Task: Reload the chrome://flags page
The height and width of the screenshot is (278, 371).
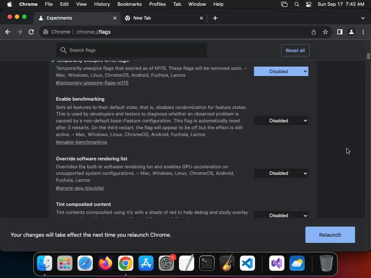Action: pyautogui.click(x=31, y=32)
